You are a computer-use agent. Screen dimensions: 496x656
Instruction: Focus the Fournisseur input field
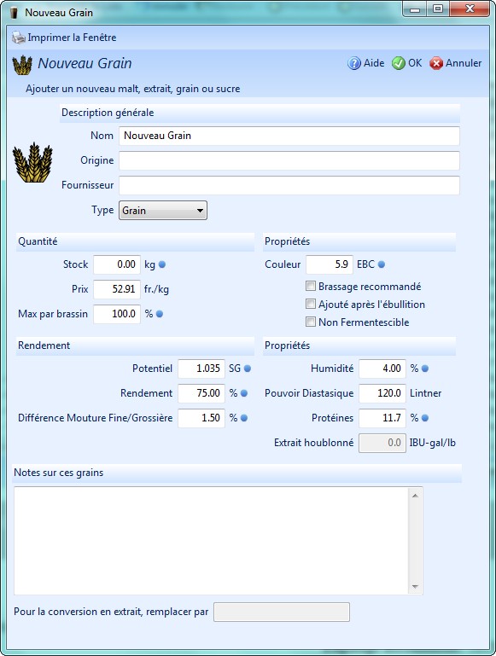pos(289,185)
